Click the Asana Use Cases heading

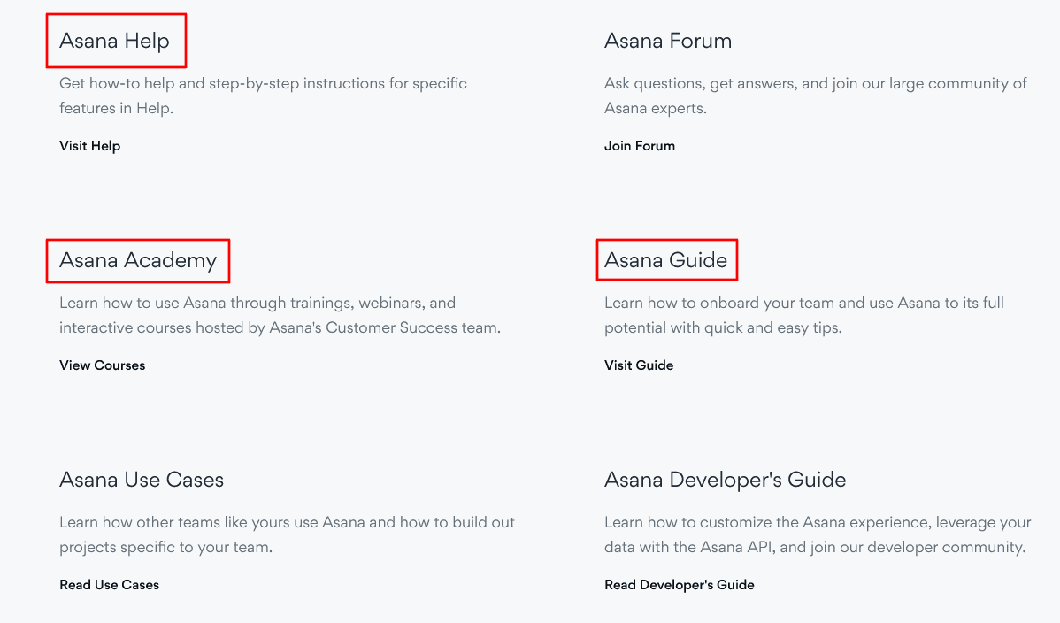point(141,480)
